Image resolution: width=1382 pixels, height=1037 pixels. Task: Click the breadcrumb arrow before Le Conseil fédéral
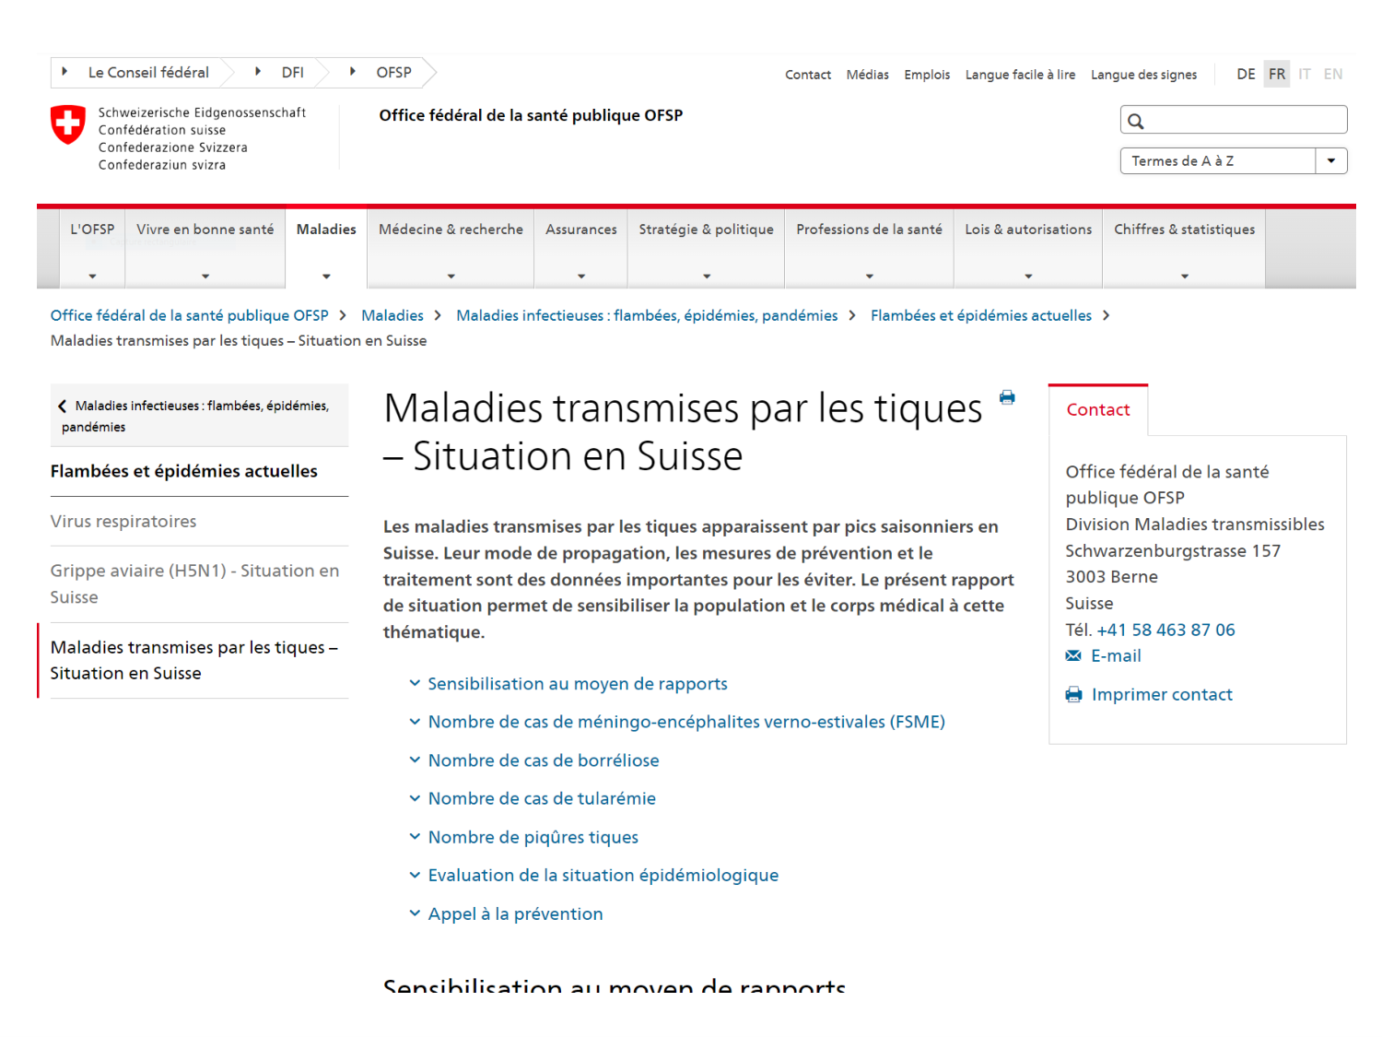coord(64,71)
